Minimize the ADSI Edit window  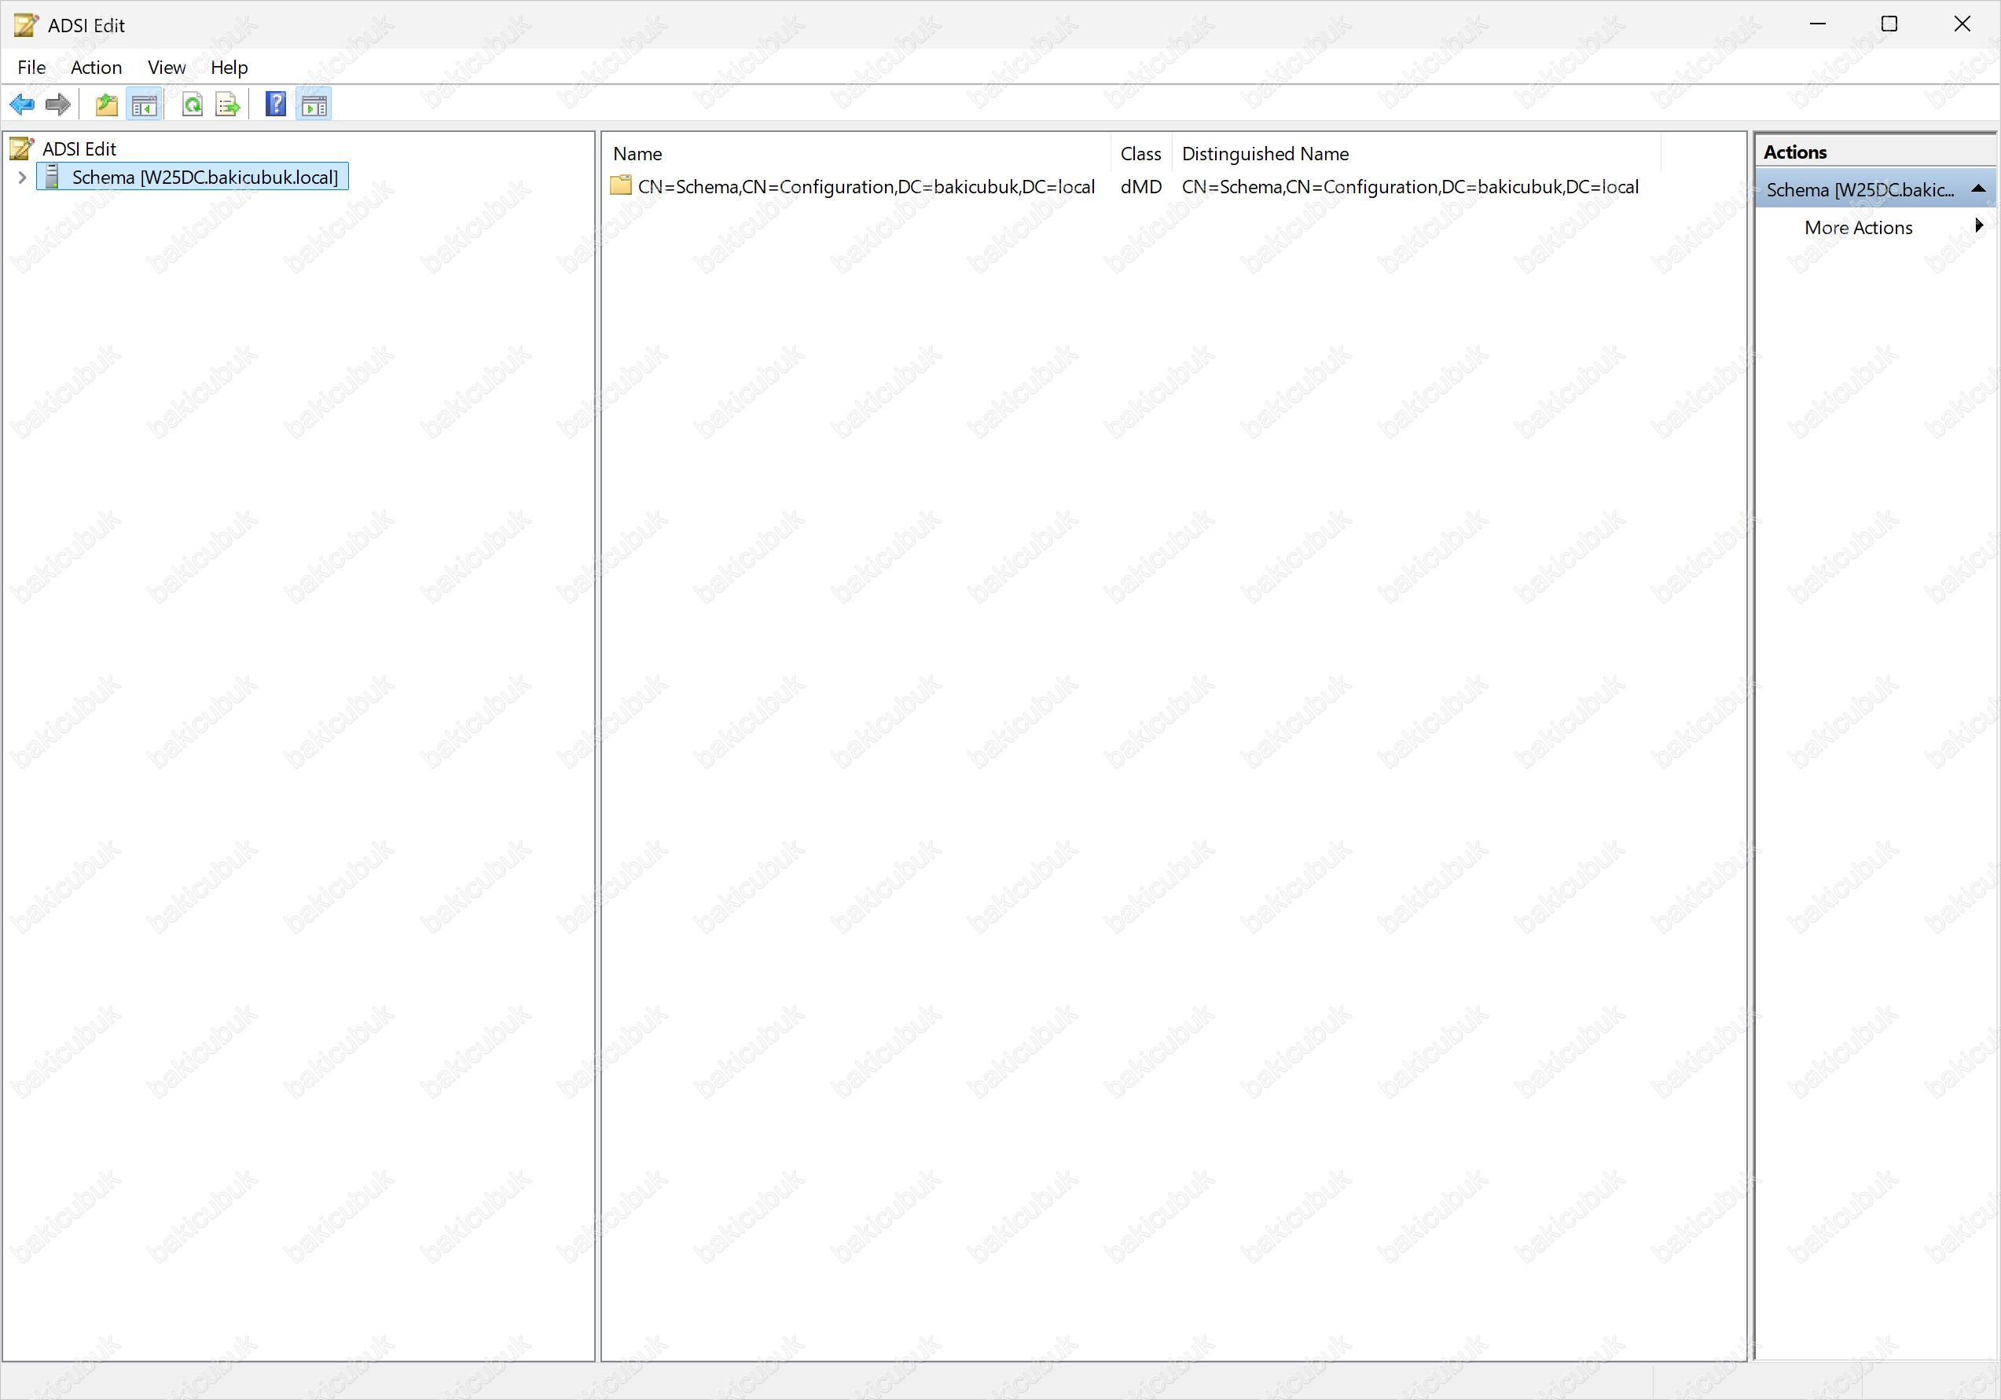(x=1817, y=24)
